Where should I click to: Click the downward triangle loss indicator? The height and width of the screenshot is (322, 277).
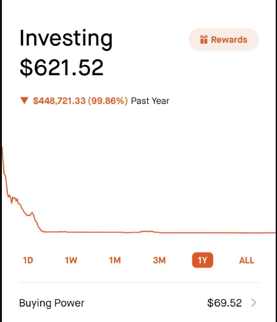[24, 101]
